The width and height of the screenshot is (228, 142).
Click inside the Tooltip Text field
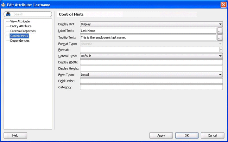pos(148,38)
